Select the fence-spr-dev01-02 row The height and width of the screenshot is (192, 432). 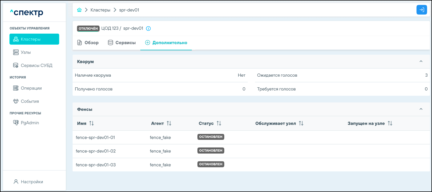(96, 151)
